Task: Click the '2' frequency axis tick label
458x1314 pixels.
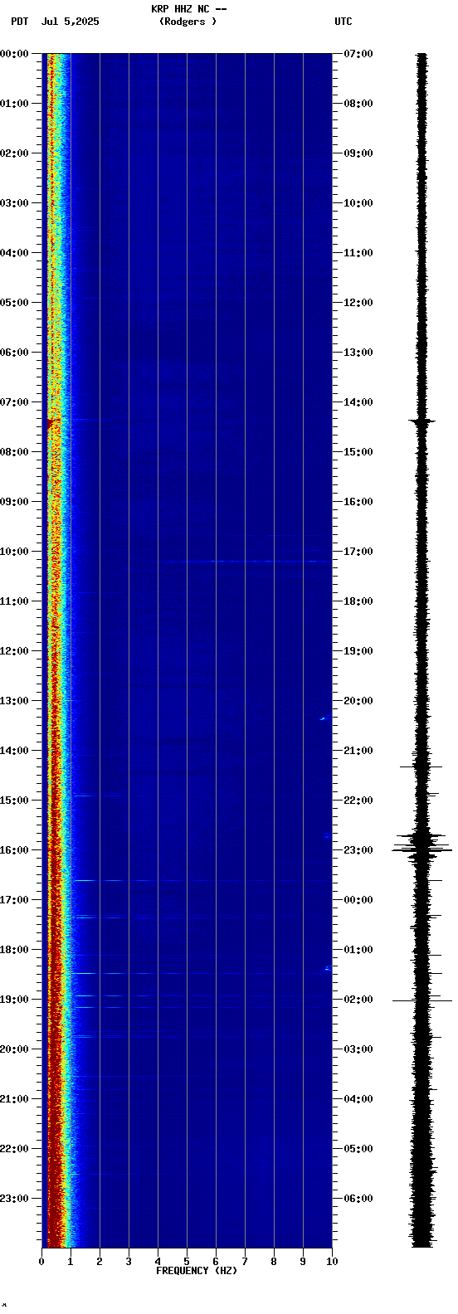Action: pos(100,1262)
